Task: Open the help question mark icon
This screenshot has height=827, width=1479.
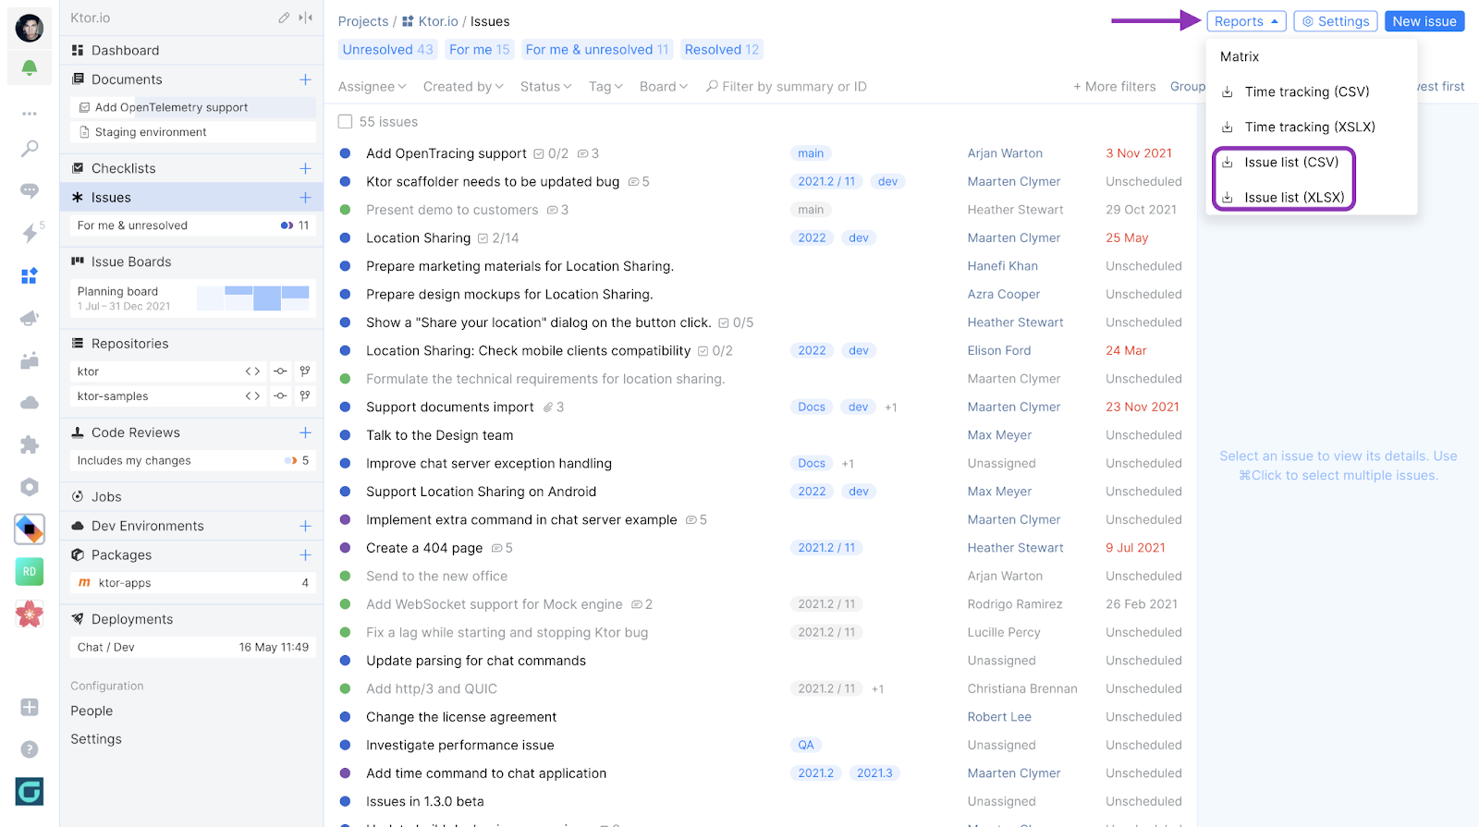Action: pyautogui.click(x=30, y=749)
